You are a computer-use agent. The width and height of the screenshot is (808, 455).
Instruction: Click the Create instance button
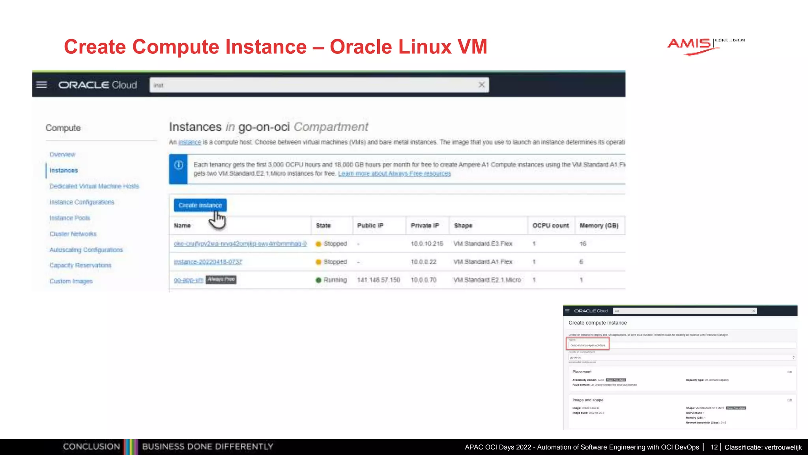(x=200, y=205)
